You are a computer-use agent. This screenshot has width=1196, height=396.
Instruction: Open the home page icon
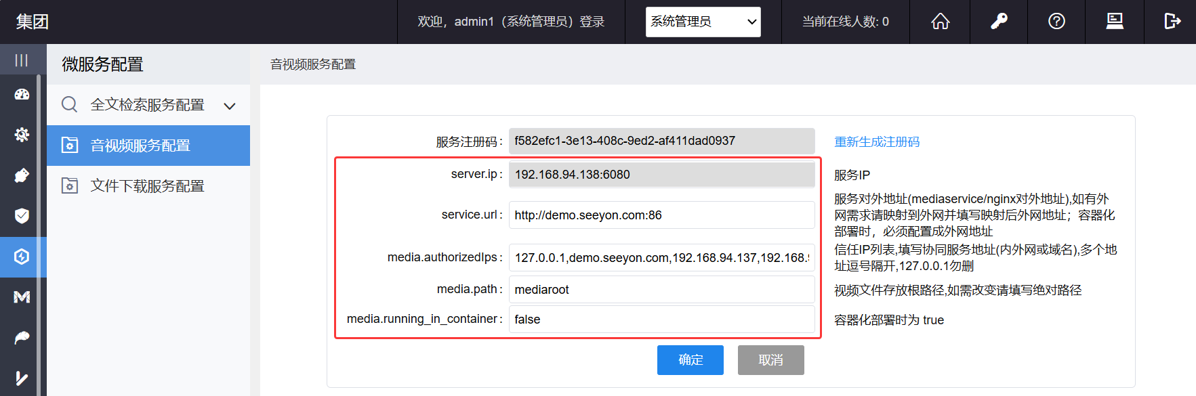click(x=941, y=22)
